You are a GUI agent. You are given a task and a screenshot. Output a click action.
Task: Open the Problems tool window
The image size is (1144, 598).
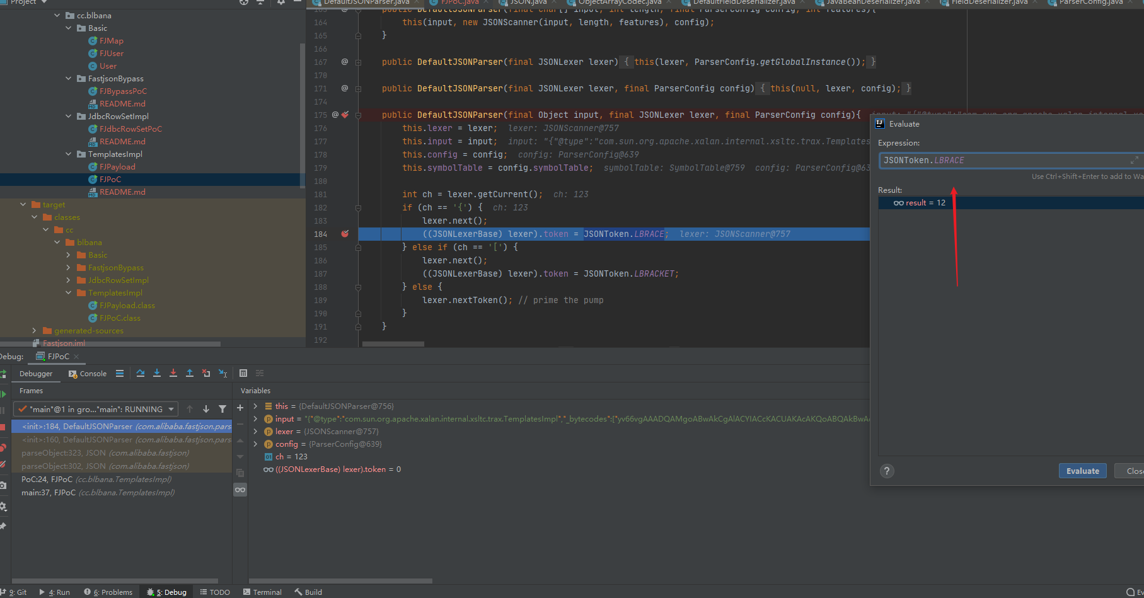[108, 592]
